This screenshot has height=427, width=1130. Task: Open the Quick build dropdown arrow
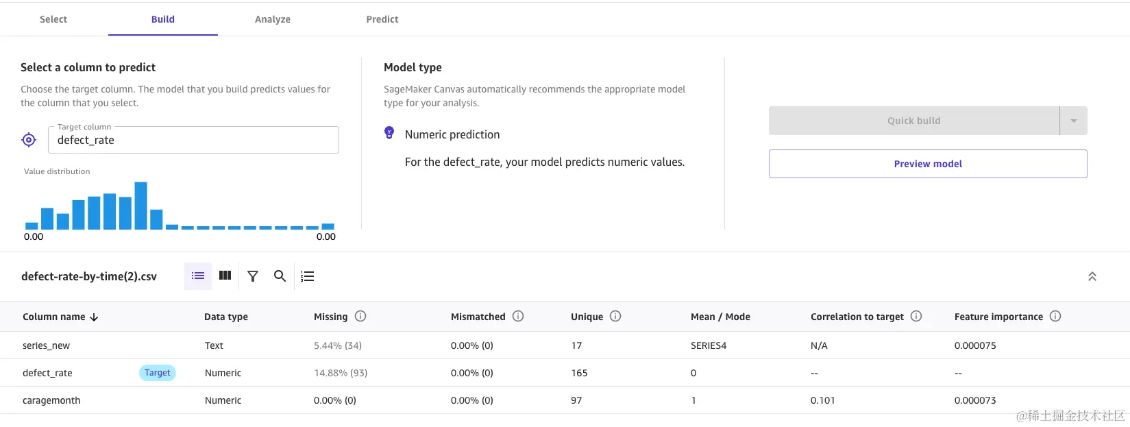click(1074, 121)
